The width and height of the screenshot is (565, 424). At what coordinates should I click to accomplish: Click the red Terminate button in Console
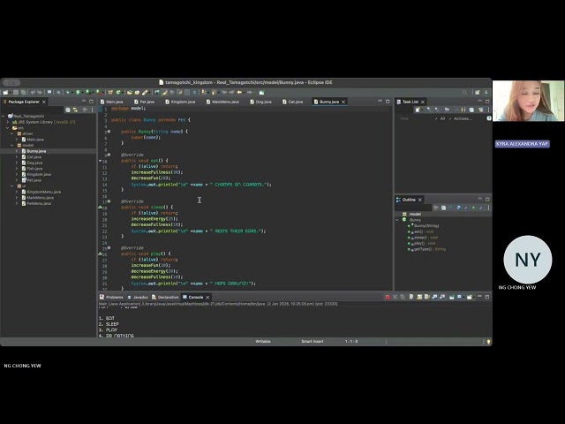pyautogui.click(x=387, y=297)
